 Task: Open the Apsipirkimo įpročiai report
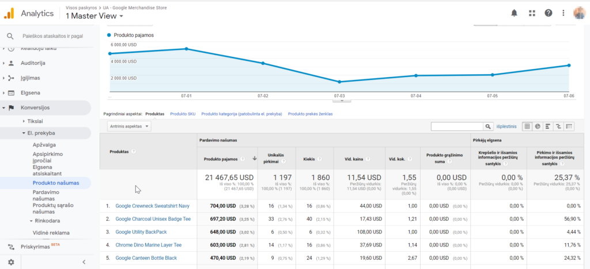pyautogui.click(x=48, y=157)
